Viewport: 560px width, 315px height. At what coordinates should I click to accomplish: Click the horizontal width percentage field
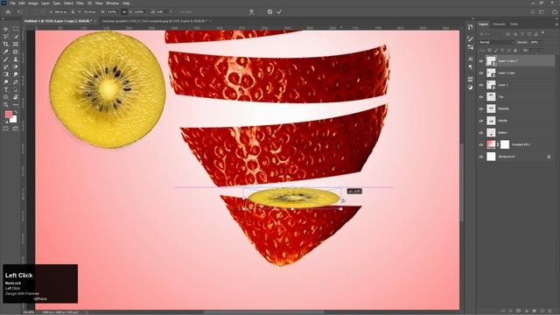[x=112, y=11]
